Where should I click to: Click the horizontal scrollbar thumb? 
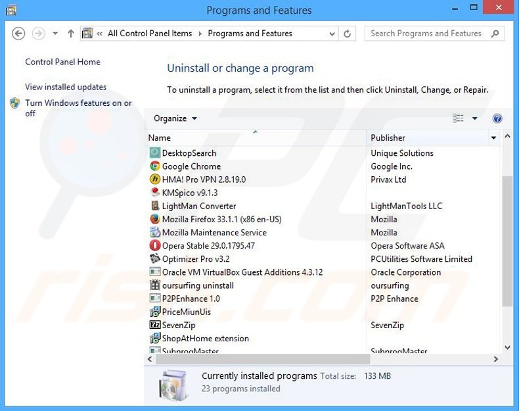click(263, 359)
